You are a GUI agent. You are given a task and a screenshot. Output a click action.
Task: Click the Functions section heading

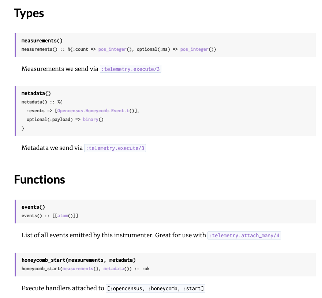click(x=40, y=180)
